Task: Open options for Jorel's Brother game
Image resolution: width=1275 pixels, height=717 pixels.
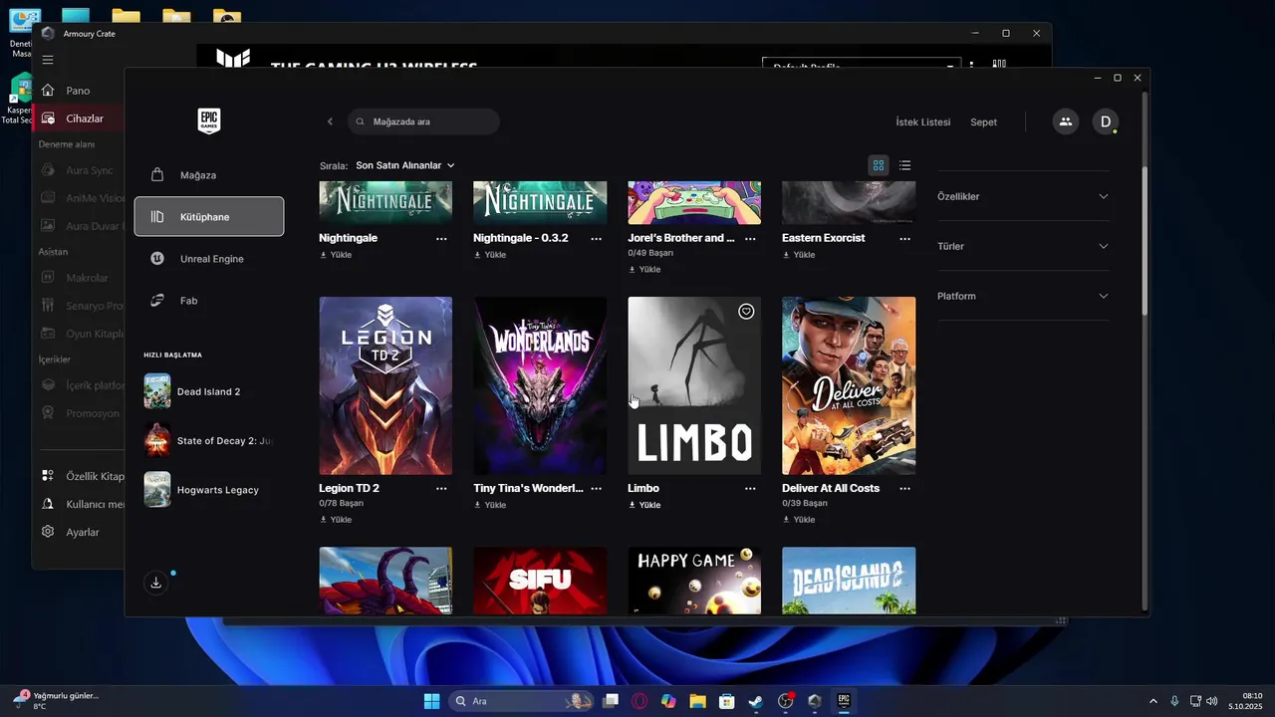Action: click(x=750, y=239)
